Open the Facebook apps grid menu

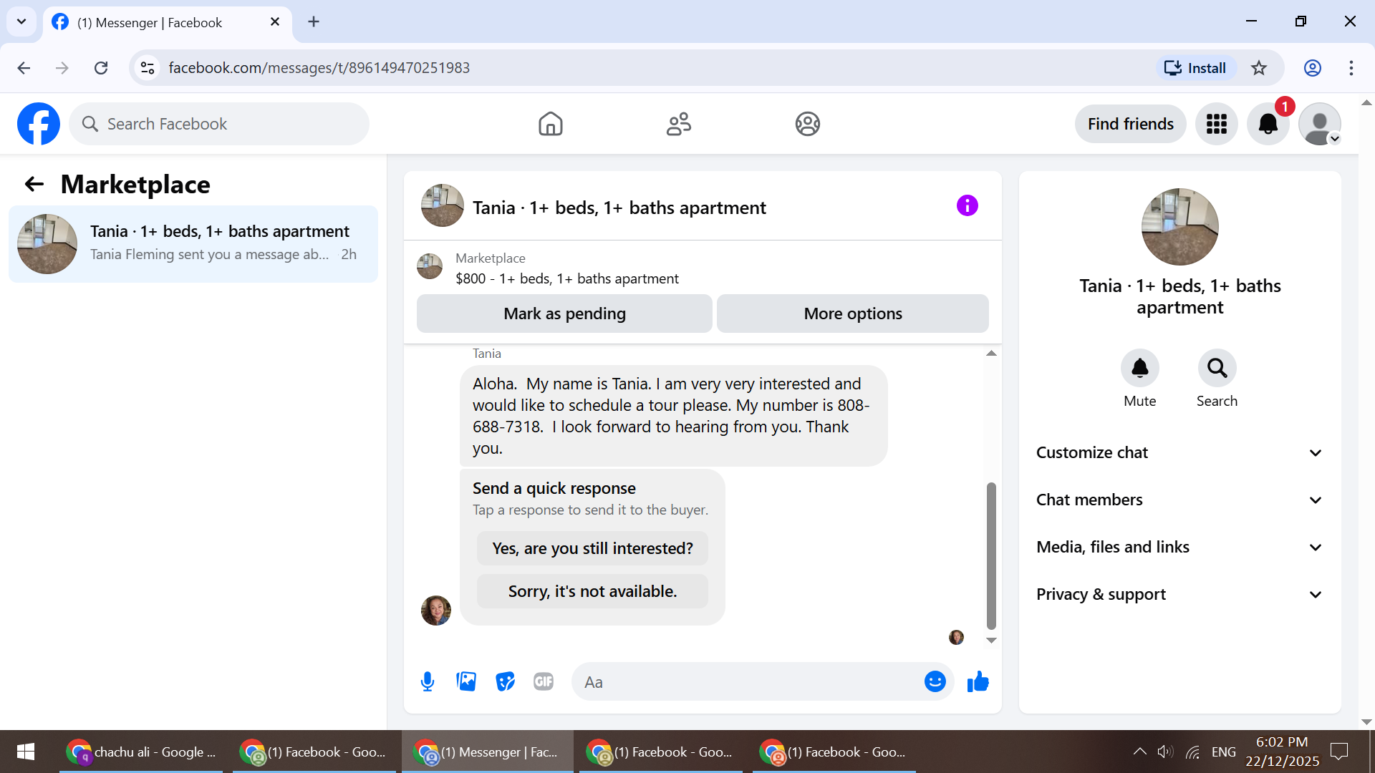coord(1216,124)
